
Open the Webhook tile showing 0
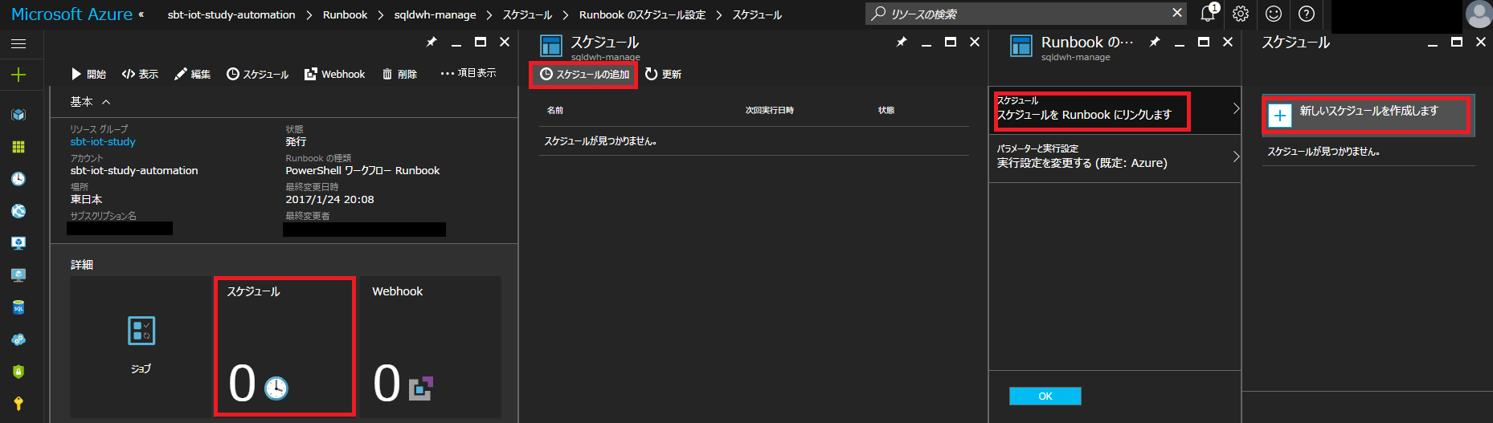[430, 347]
